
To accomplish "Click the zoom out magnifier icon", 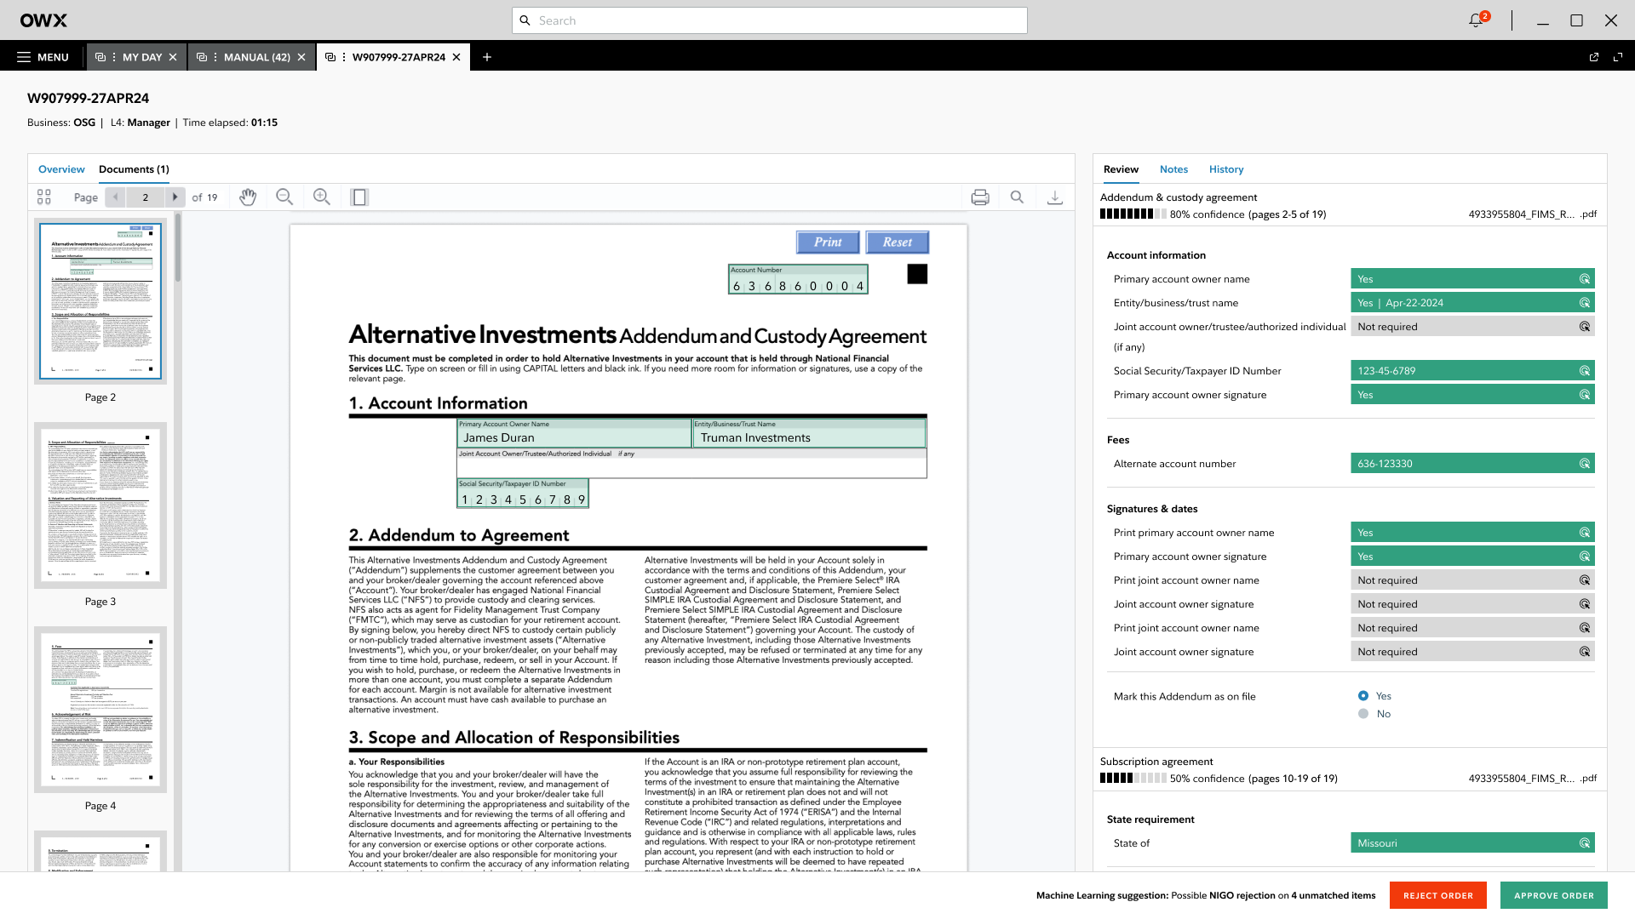I will point(284,197).
